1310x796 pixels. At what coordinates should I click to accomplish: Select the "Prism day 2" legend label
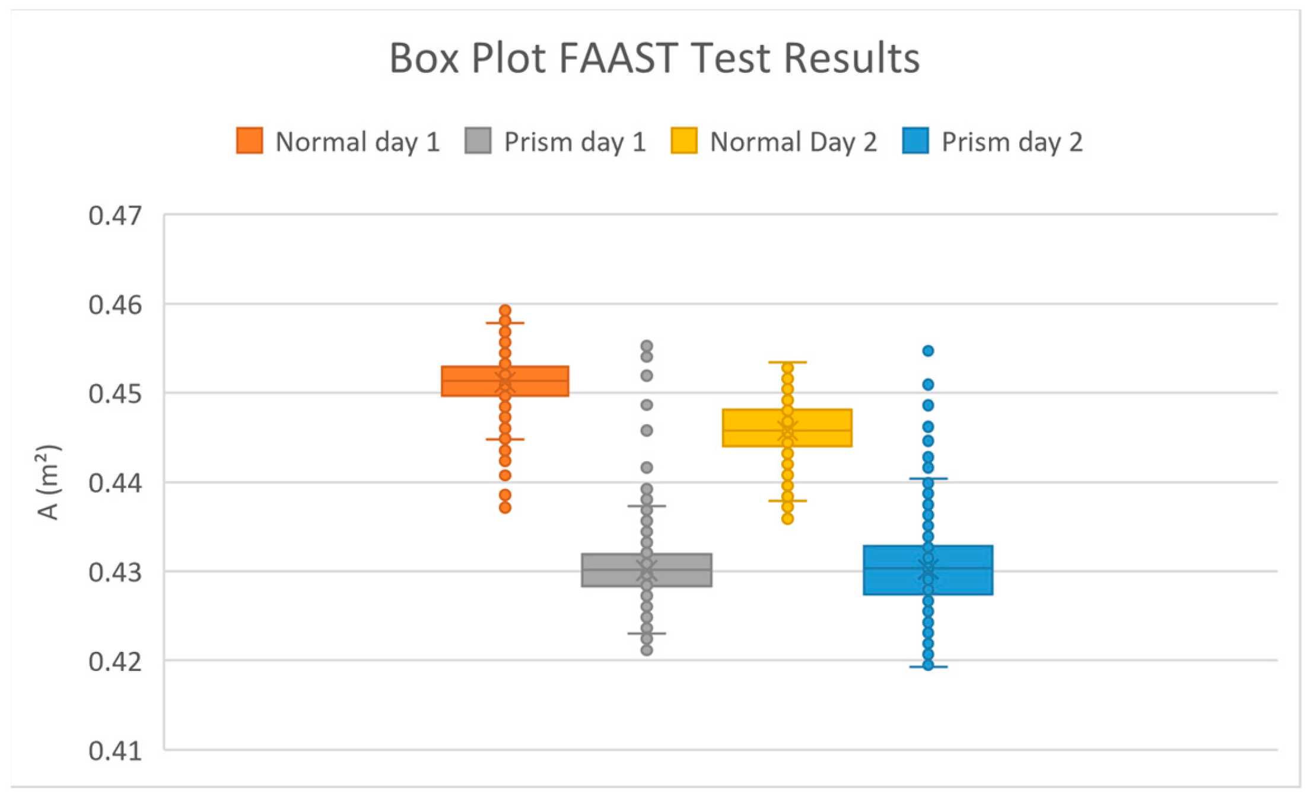click(x=1012, y=142)
